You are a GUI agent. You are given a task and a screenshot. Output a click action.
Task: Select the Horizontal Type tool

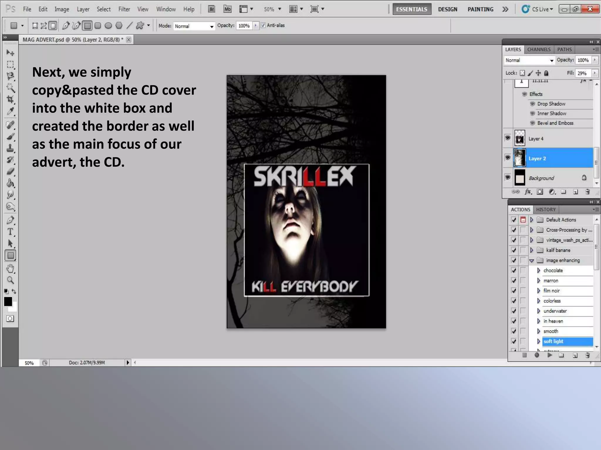point(10,232)
